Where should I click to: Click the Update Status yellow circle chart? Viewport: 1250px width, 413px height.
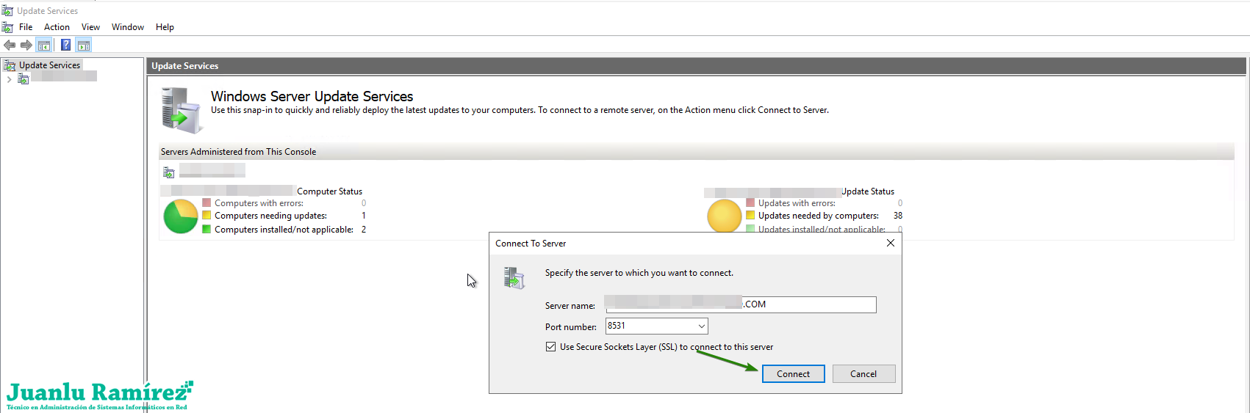tap(724, 216)
